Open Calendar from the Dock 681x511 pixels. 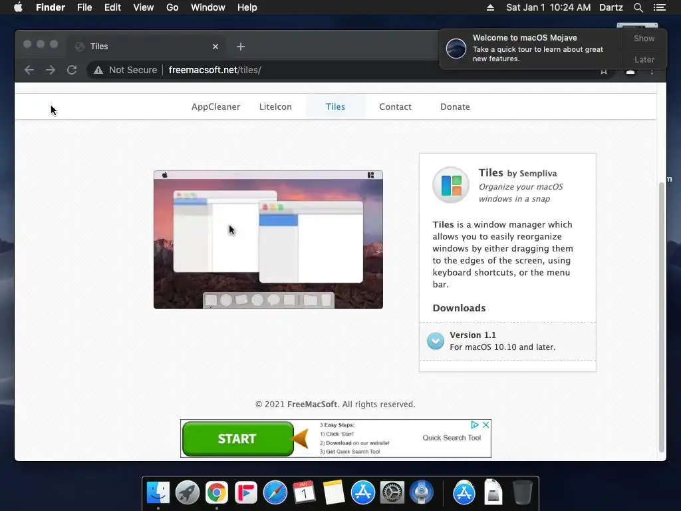tap(304, 493)
